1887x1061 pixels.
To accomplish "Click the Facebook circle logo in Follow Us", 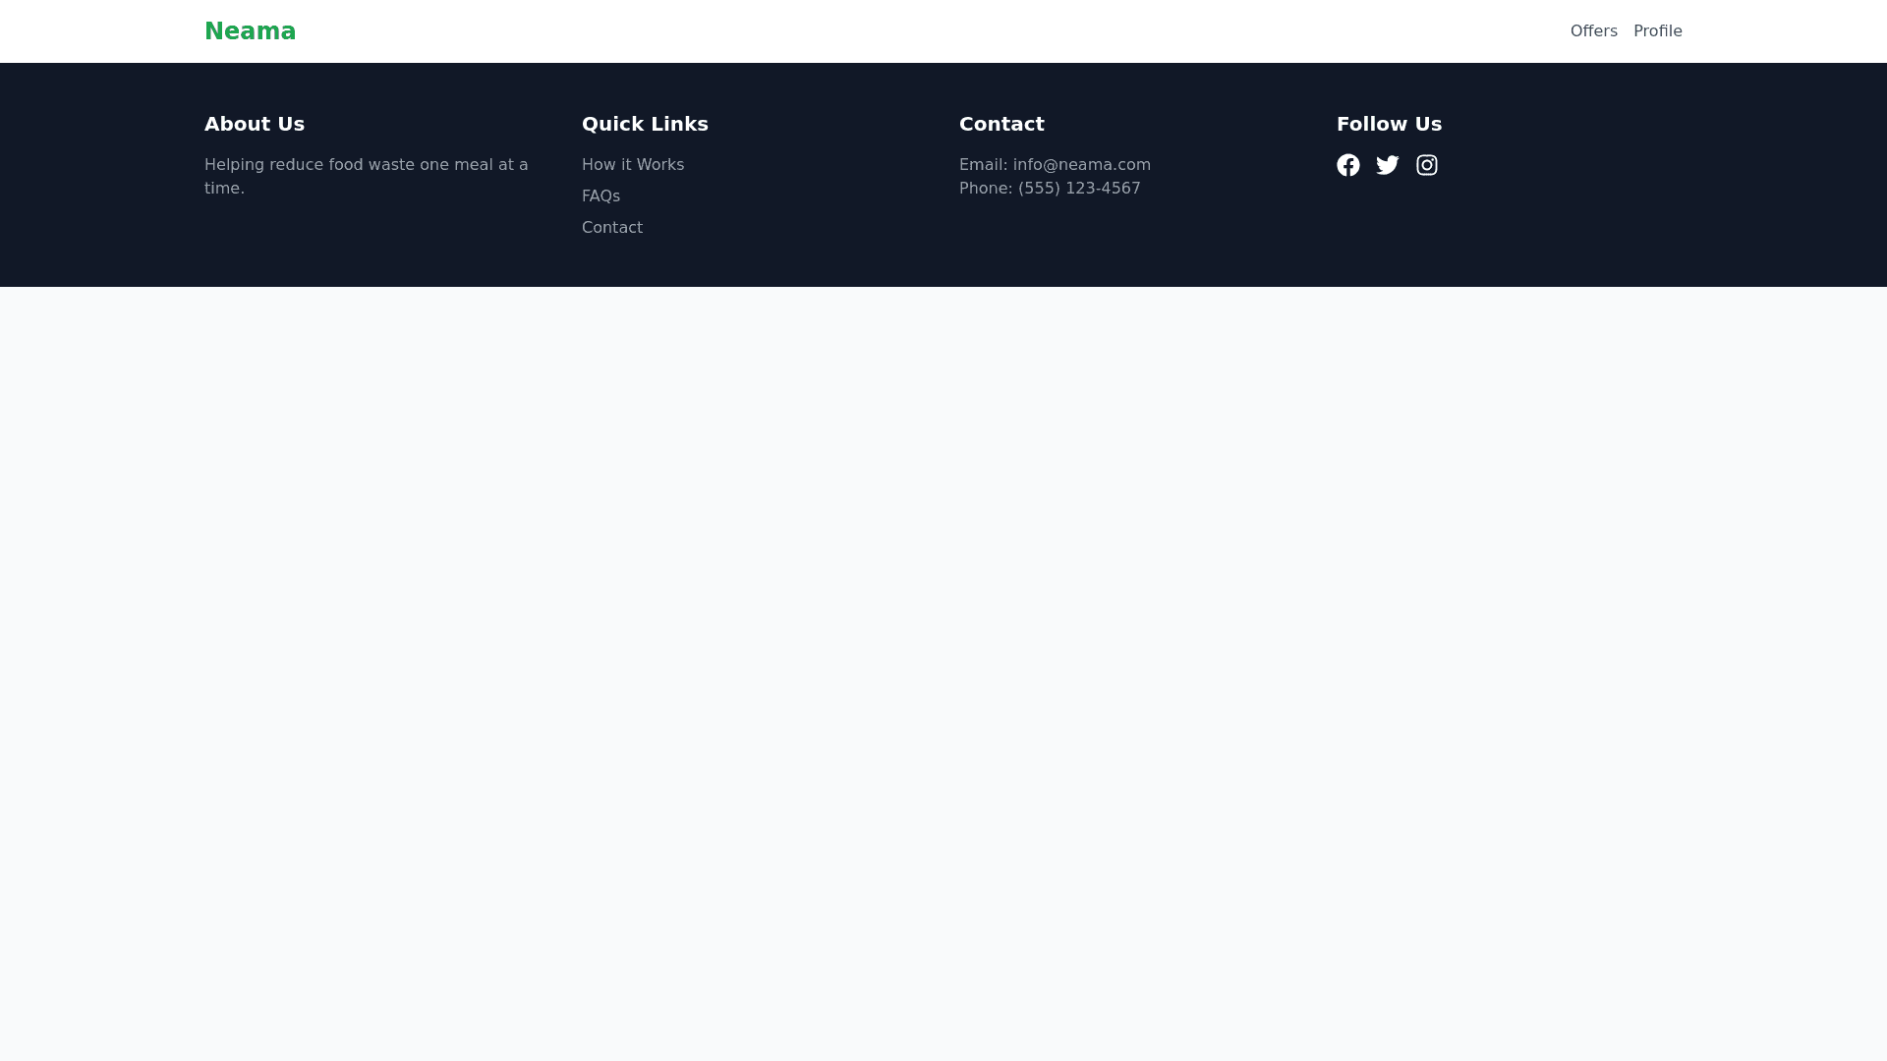I will [x=1348, y=165].
